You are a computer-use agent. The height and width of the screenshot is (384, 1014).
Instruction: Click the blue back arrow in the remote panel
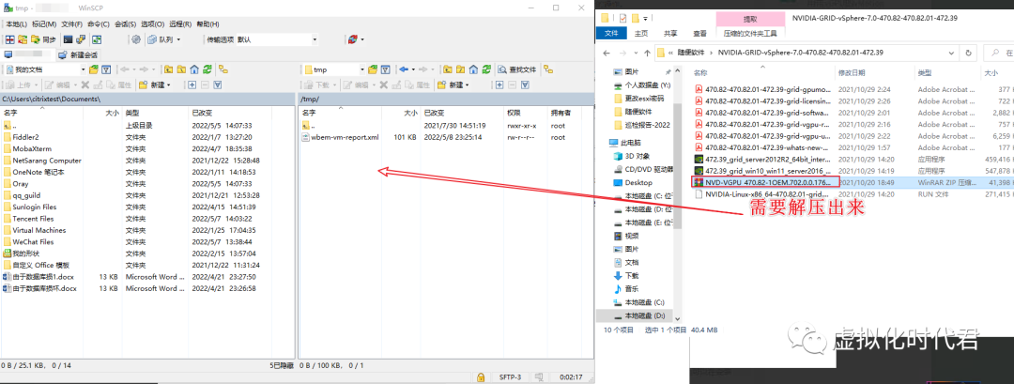click(404, 69)
